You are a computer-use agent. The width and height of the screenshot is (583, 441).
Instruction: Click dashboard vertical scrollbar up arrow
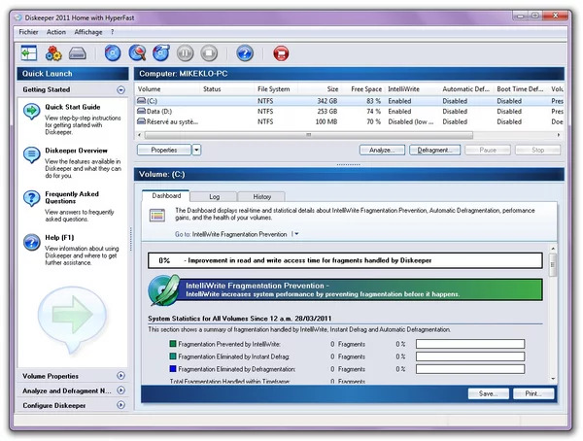(553, 249)
